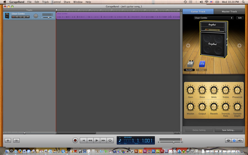Toggle the cycle loop button

click(110, 140)
